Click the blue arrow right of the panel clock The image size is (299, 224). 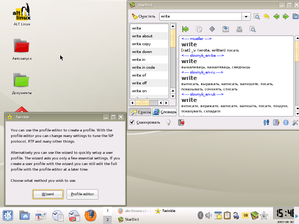(296, 216)
